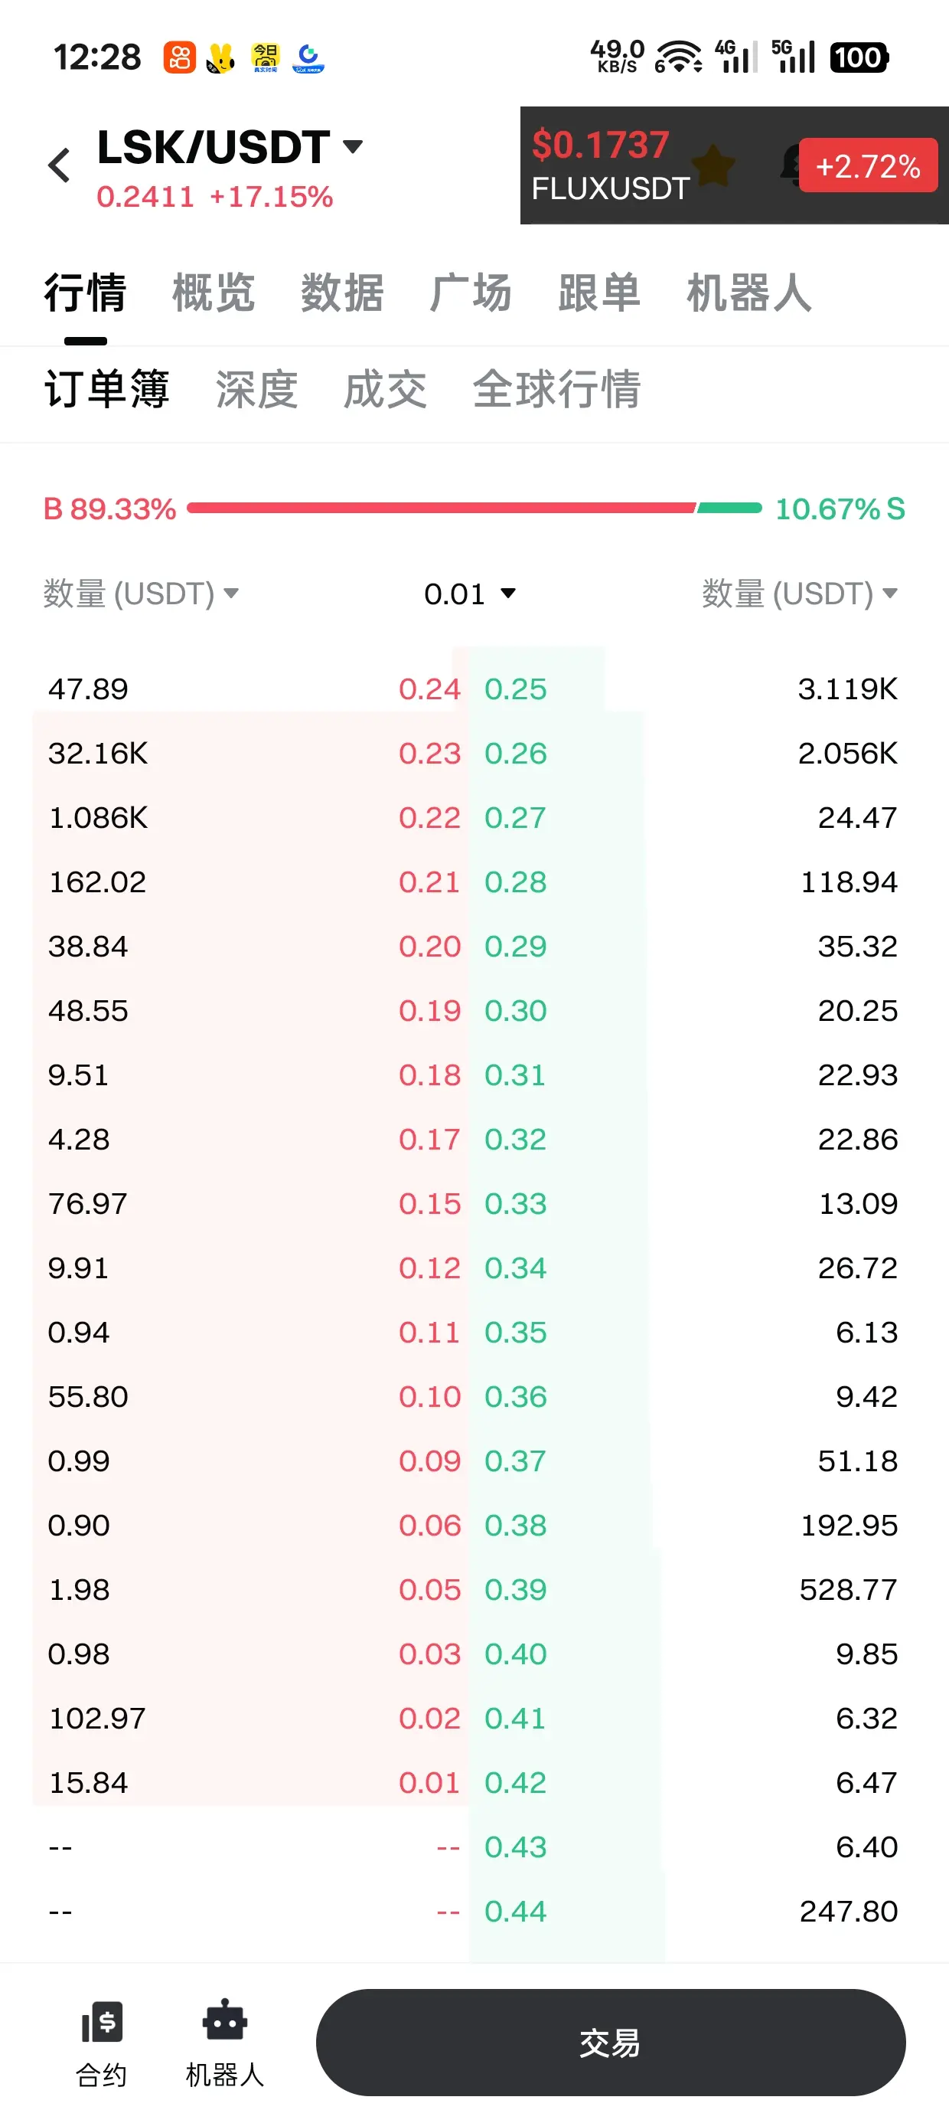The image size is (949, 2123).
Task: Open the orange app notification icon
Action: pos(180,57)
